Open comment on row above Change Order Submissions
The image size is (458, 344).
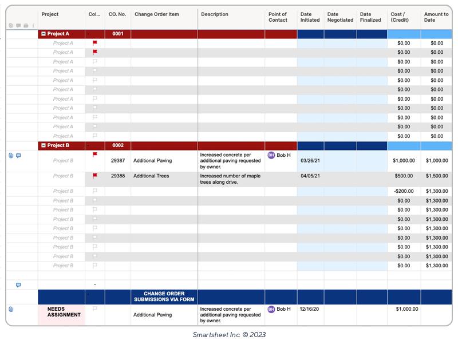pos(18,284)
